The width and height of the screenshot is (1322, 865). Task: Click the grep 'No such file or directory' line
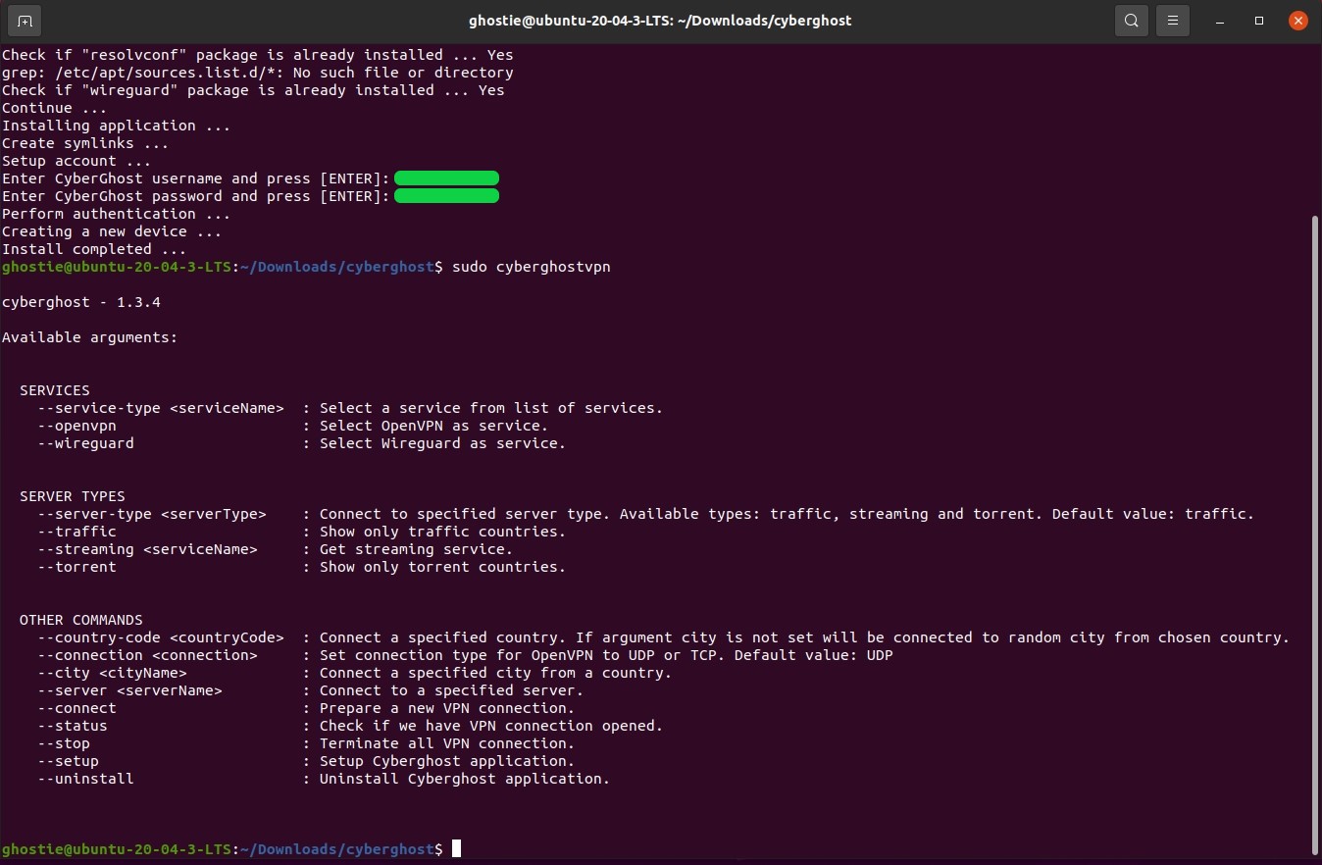[x=258, y=73]
